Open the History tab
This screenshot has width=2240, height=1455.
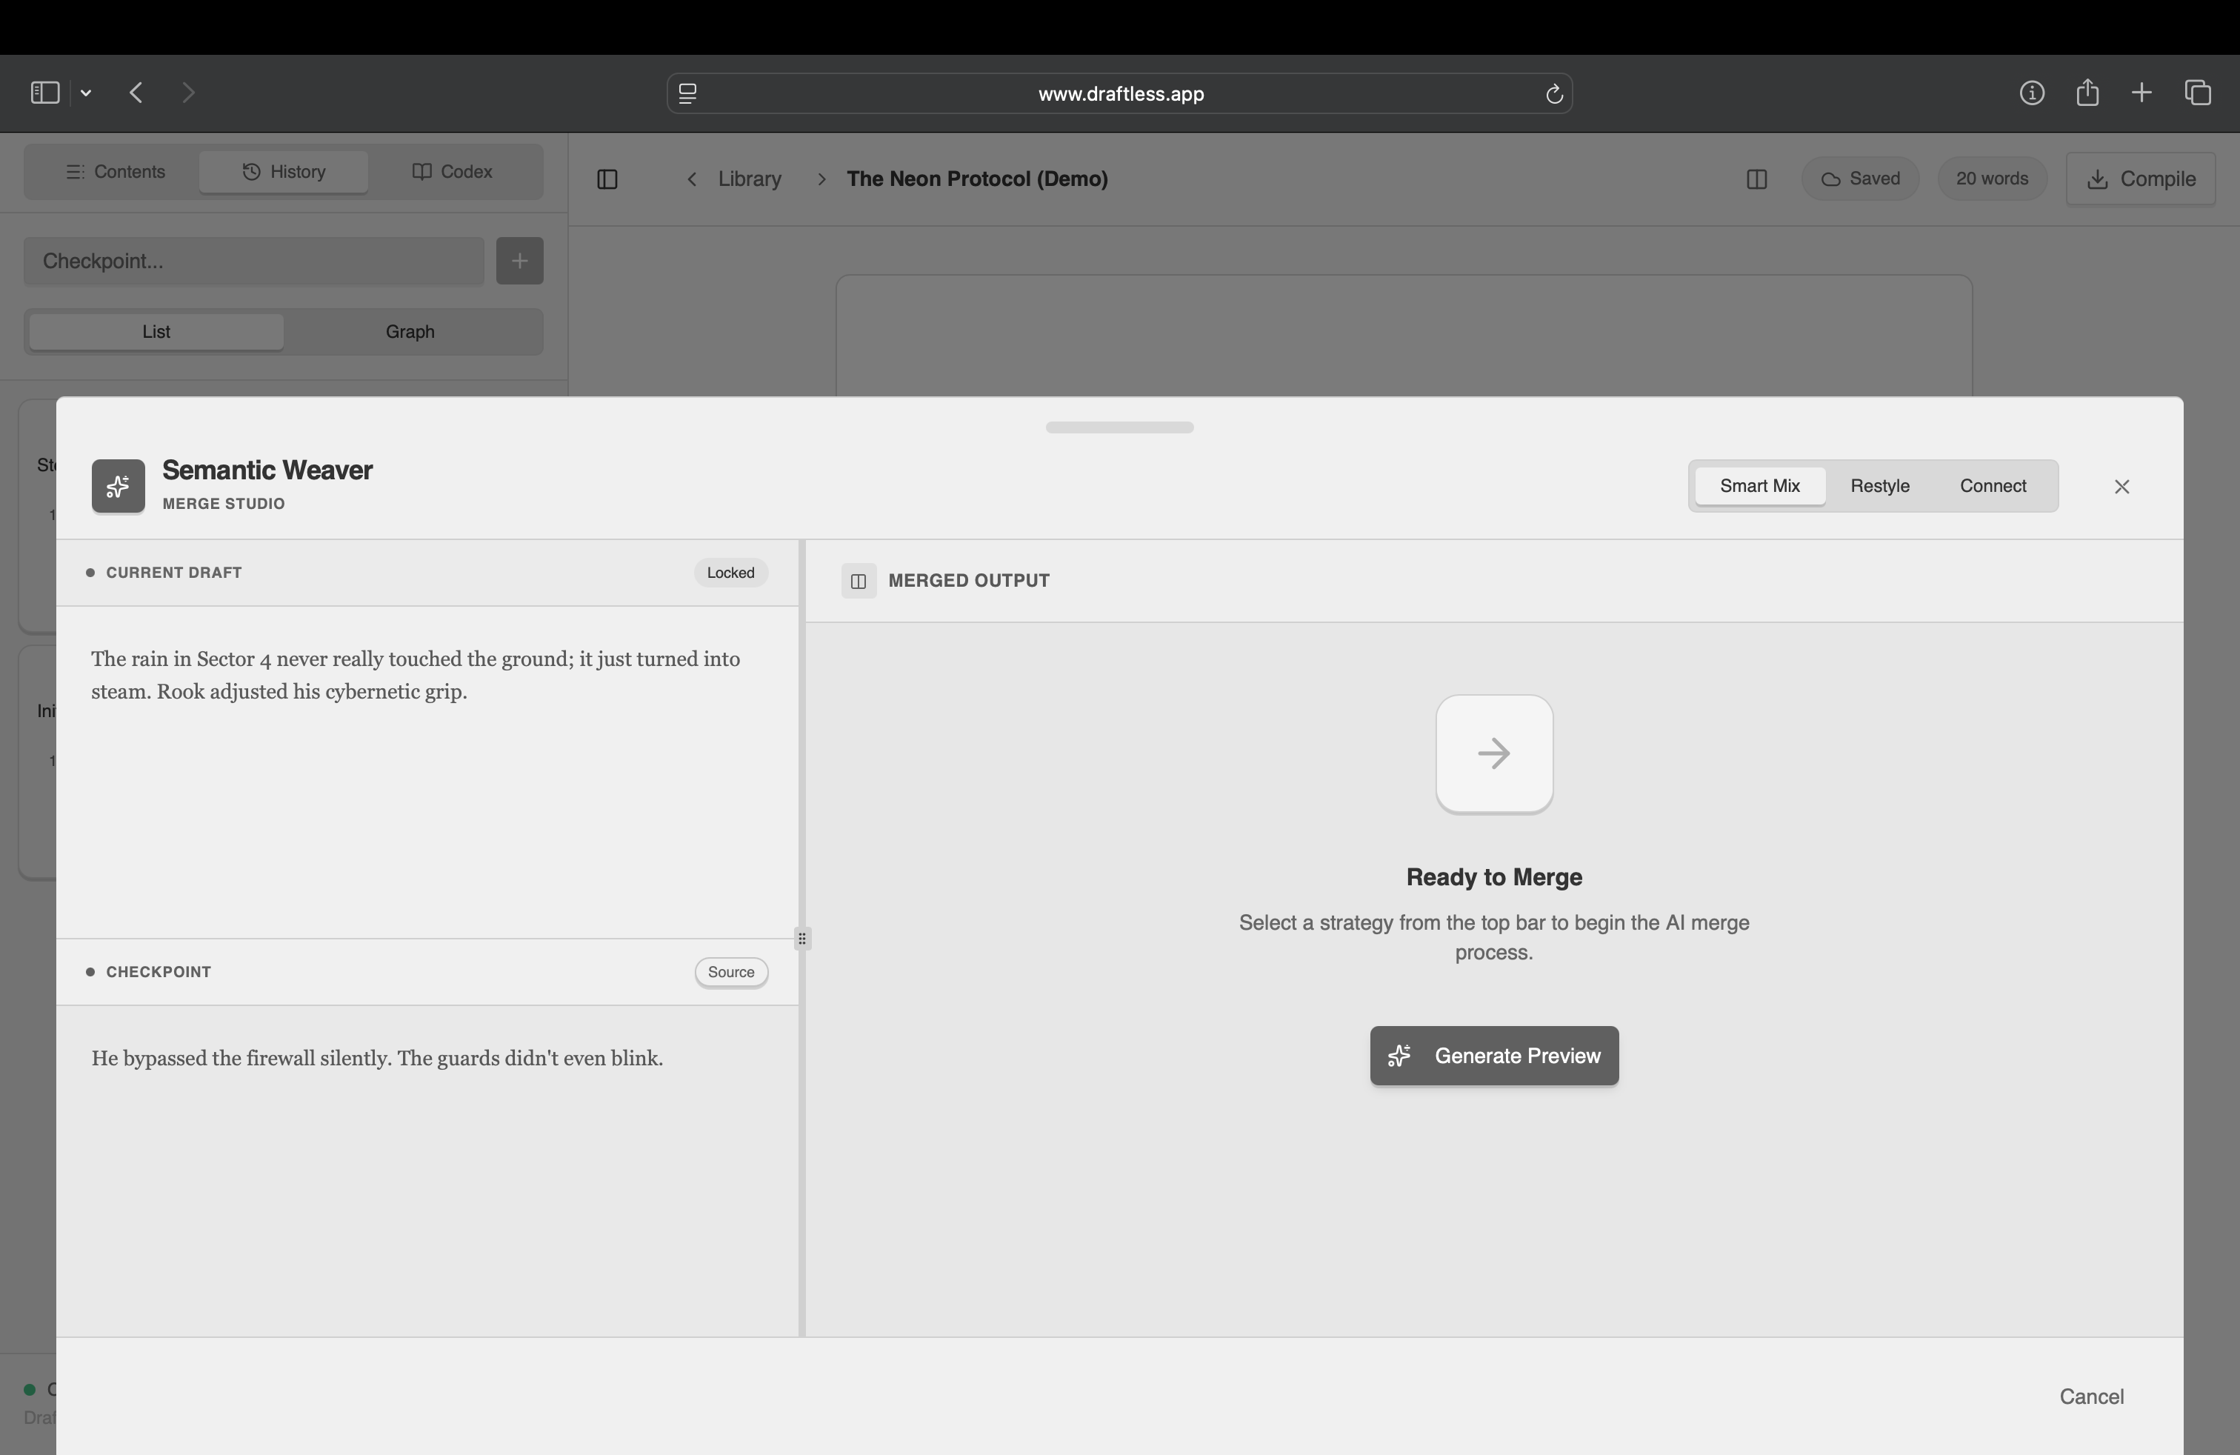[x=283, y=171]
